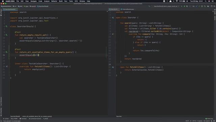
Task: Click the java breadcrumb in navigation bar
Action: point(26,6)
